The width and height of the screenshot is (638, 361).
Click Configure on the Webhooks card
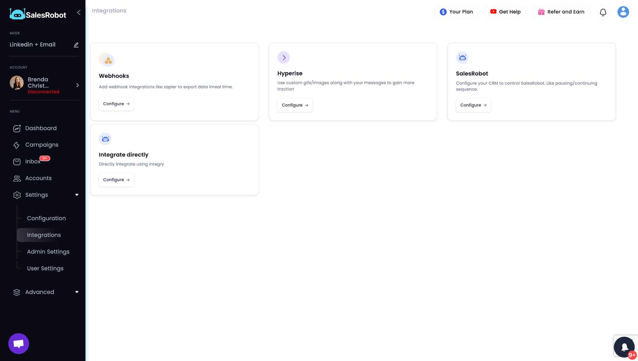pyautogui.click(x=116, y=103)
